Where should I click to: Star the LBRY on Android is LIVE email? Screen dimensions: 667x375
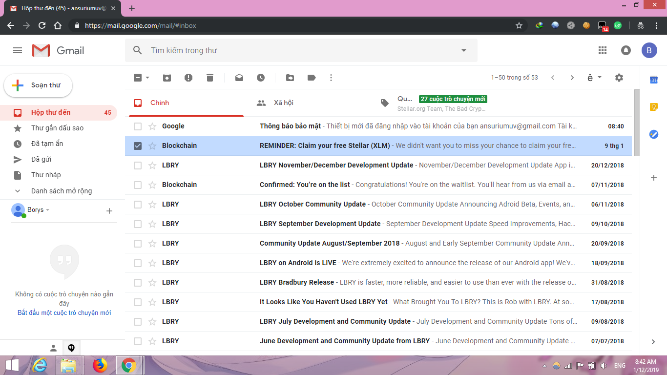click(x=152, y=263)
